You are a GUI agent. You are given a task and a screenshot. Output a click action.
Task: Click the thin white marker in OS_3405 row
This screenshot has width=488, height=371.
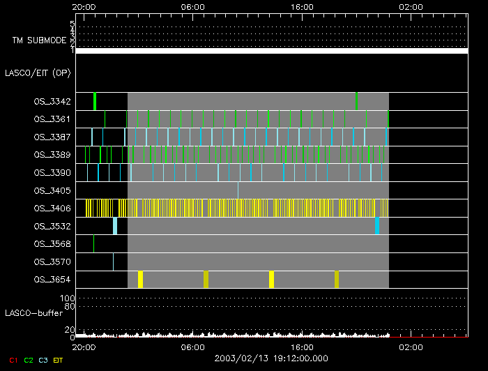click(238, 190)
